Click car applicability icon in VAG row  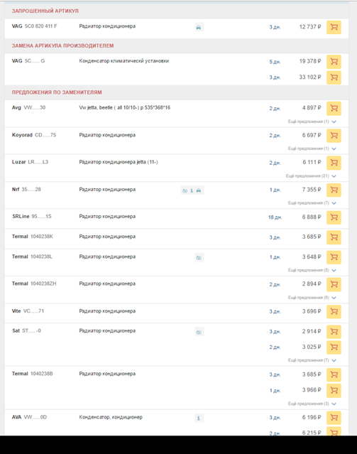199,28
